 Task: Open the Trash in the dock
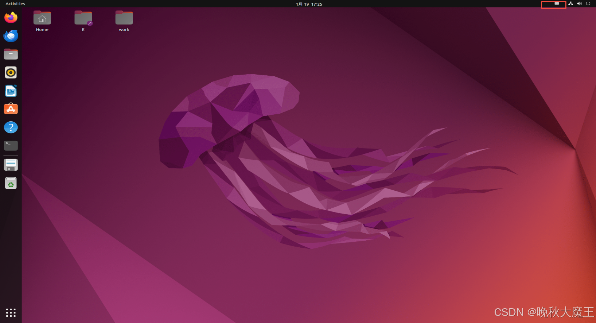click(x=11, y=183)
